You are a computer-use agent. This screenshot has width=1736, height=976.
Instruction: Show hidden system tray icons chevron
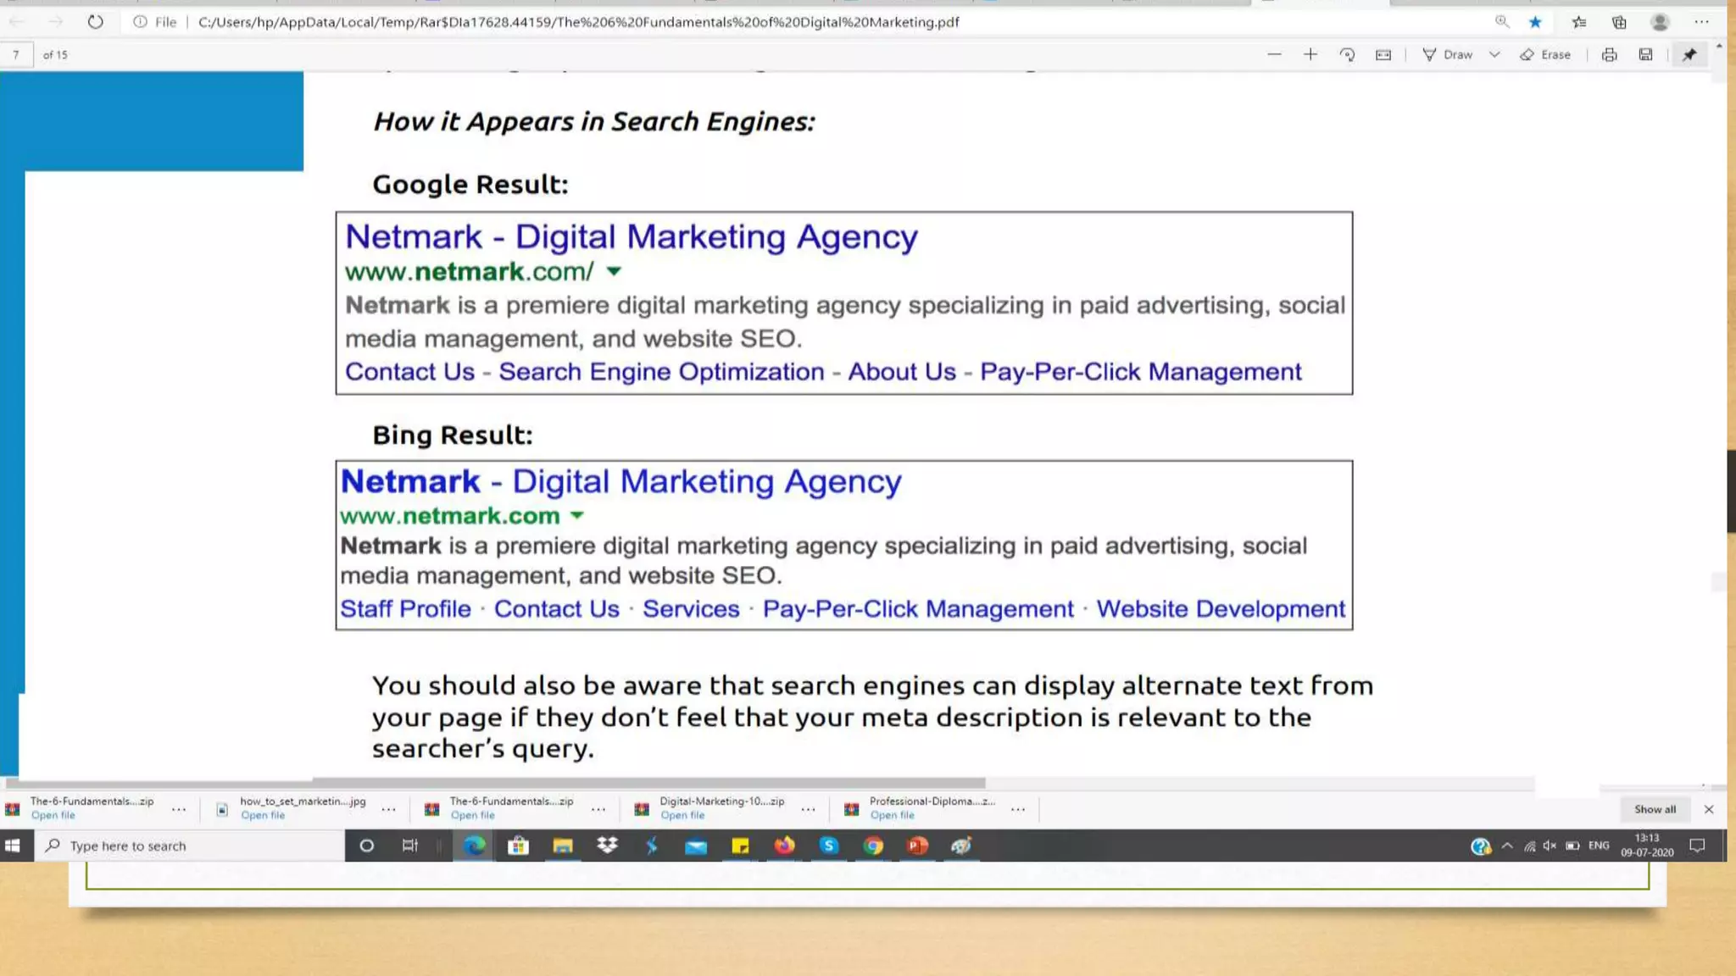pyautogui.click(x=1507, y=846)
